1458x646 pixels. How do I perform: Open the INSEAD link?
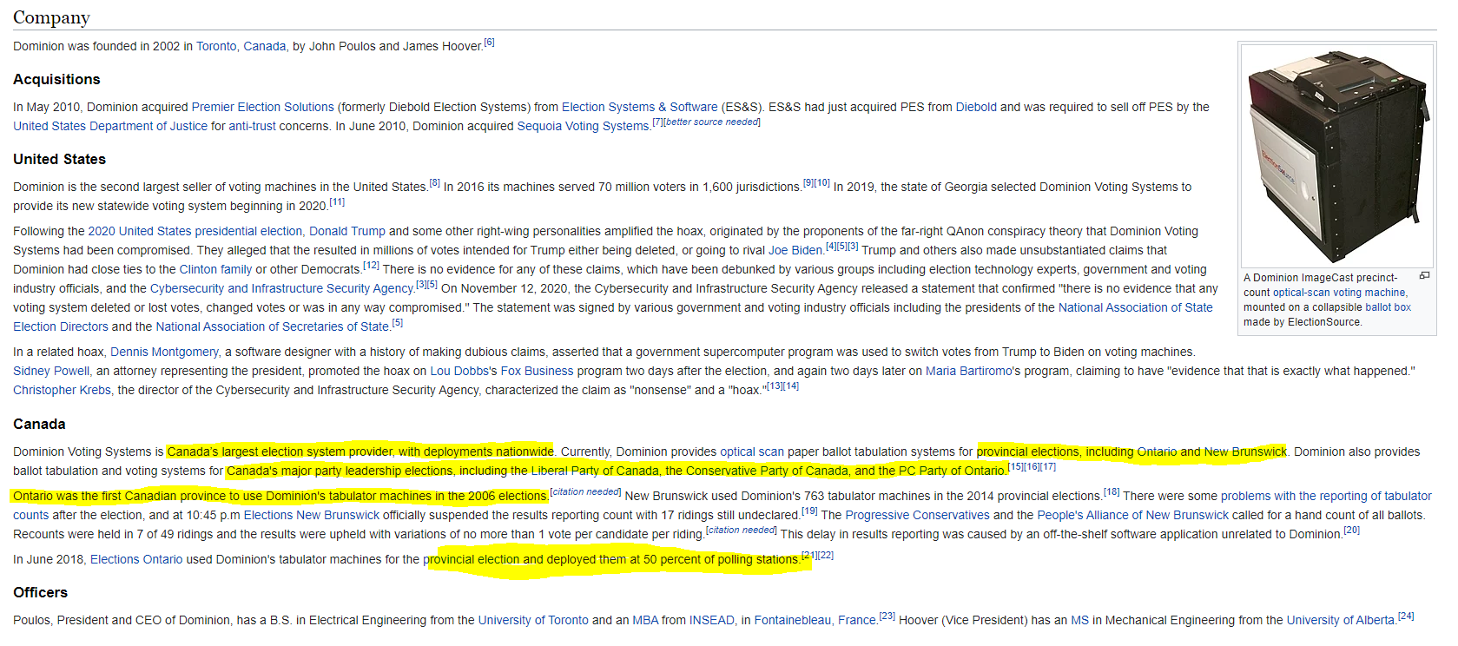point(712,620)
